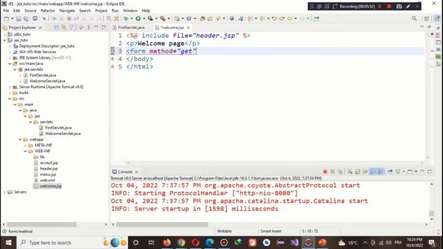The width and height of the screenshot is (443, 249).
Task: Toggle Show Console on standard output change
Action: click(373, 172)
